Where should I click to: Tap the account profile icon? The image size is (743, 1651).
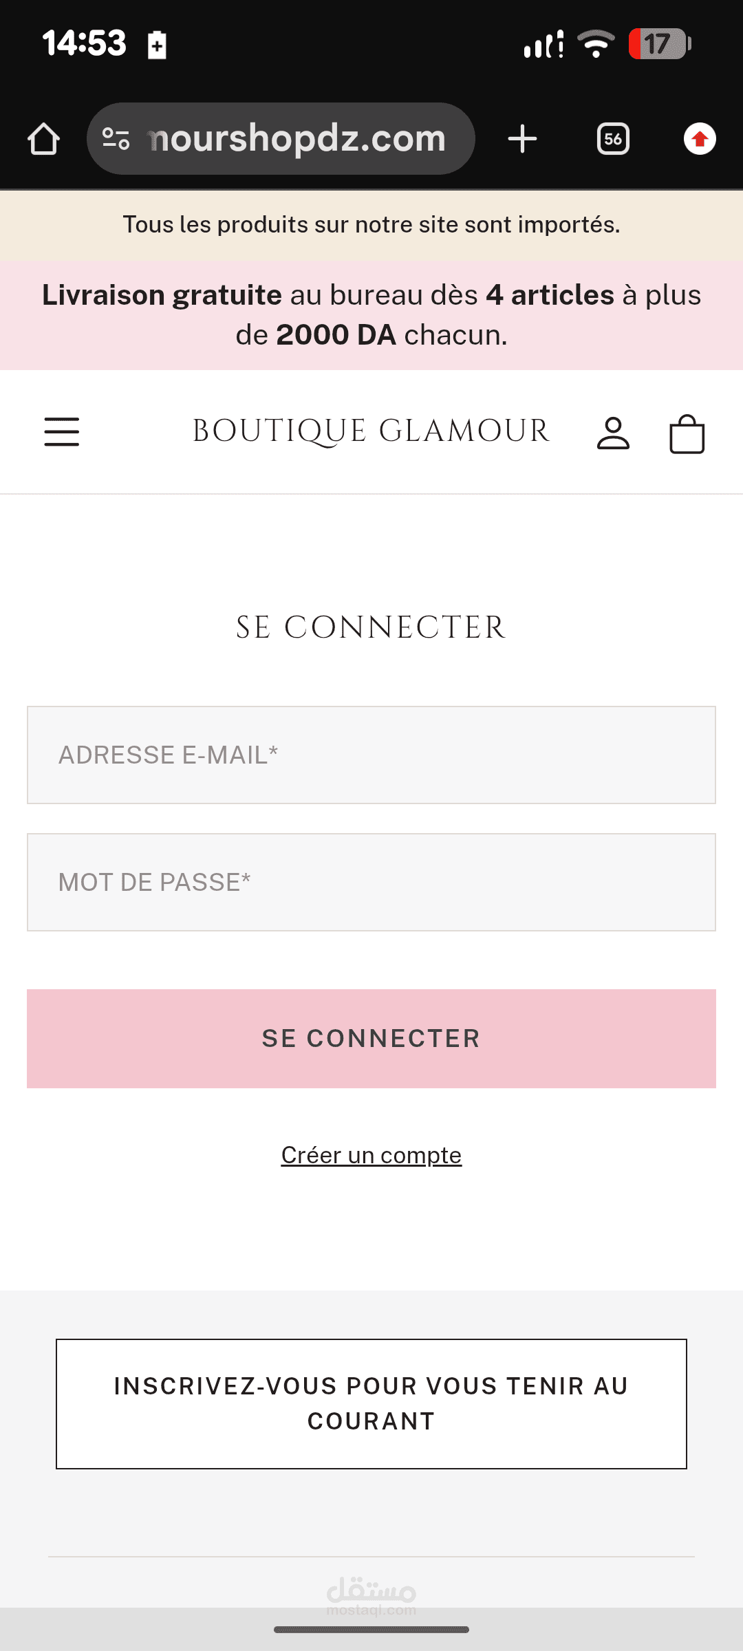612,433
